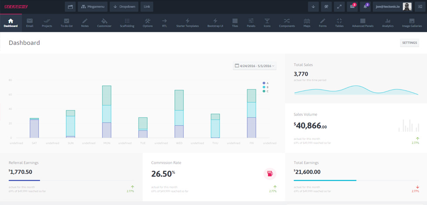Click the window icon button in top bar

coord(70,7)
